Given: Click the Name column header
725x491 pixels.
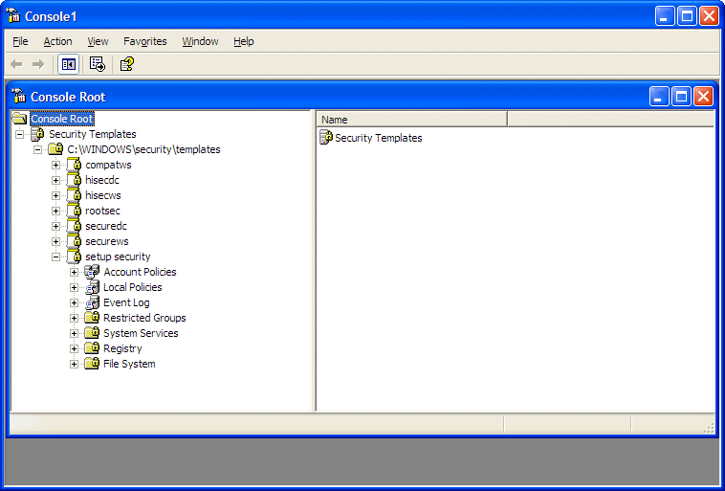Looking at the screenshot, I should (x=412, y=120).
